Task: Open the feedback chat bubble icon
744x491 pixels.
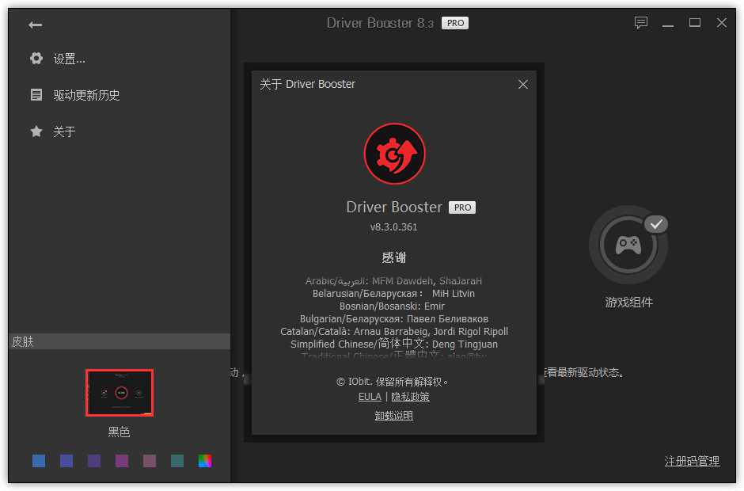Action: (x=641, y=23)
